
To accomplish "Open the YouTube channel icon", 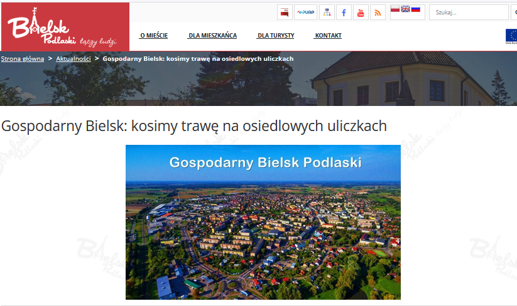I will click(361, 13).
